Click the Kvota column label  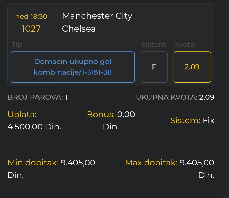tap(184, 45)
